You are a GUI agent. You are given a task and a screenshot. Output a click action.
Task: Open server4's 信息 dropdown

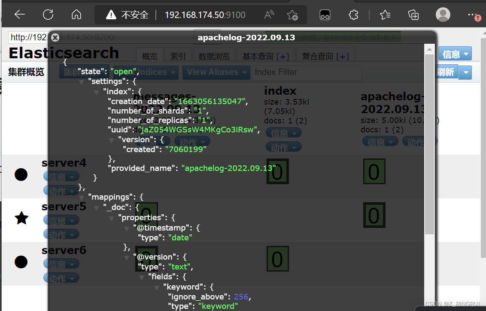pos(61,176)
